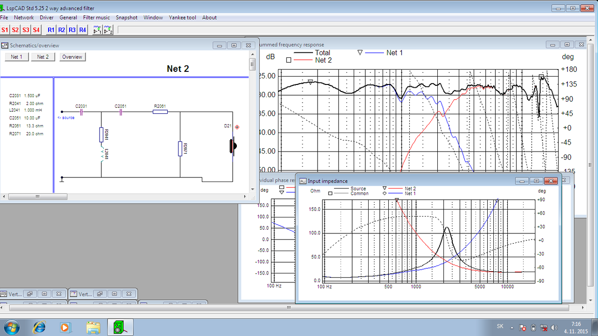Click the S3 snapshot toolbar button
Viewport: 598px width, 336px height.
tap(26, 30)
